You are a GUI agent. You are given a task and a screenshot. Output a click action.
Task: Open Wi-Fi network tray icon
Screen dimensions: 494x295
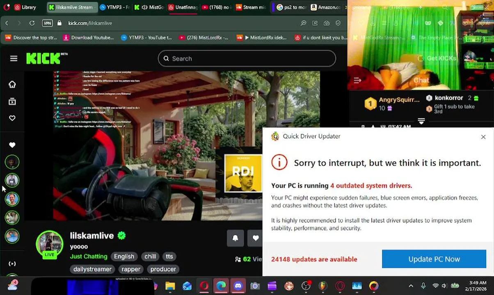435,286
